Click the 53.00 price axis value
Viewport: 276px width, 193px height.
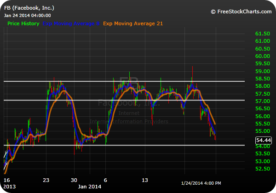coord(263,161)
